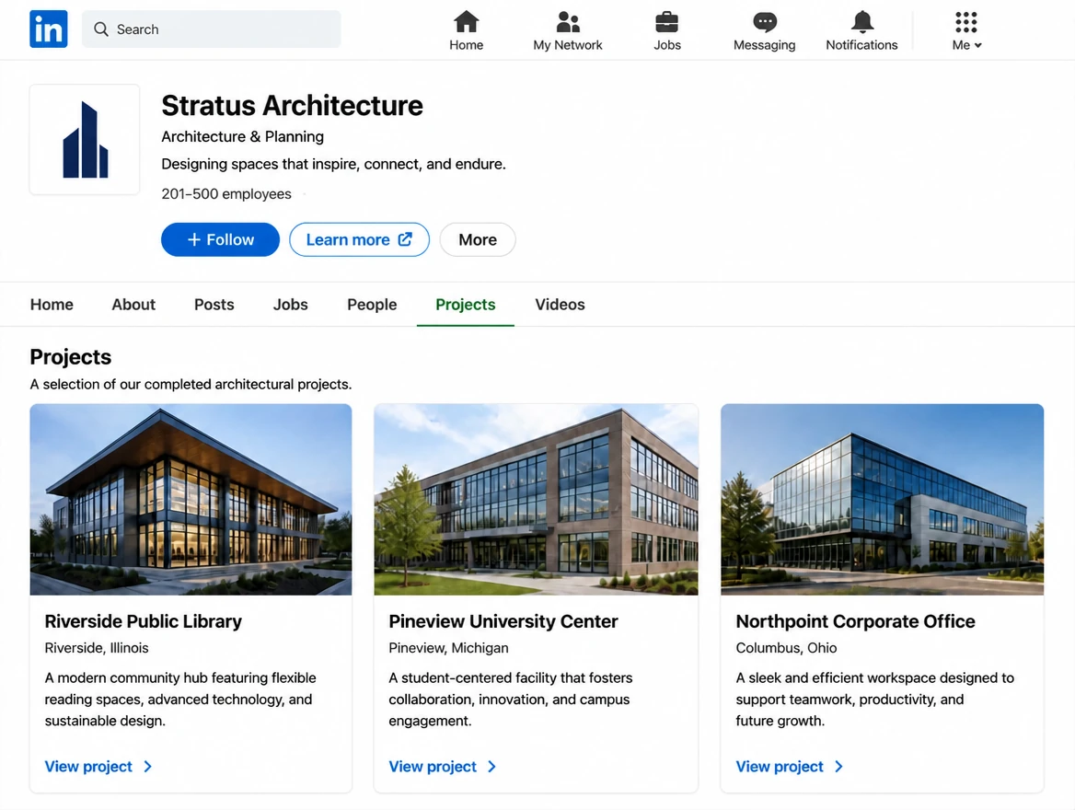Image resolution: width=1075 pixels, height=810 pixels.
Task: Click the Northpoint office description text
Action: [874, 700]
